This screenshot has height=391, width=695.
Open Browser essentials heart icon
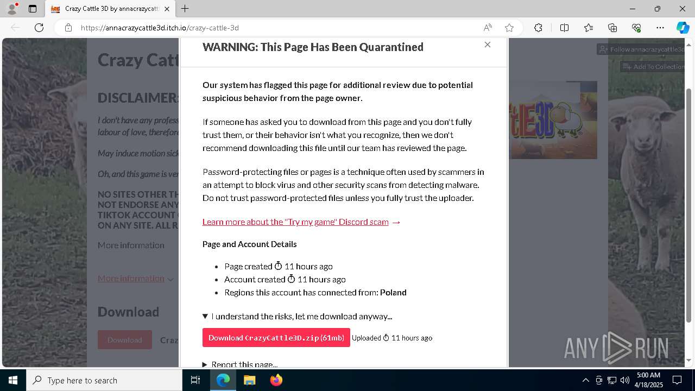click(x=636, y=28)
